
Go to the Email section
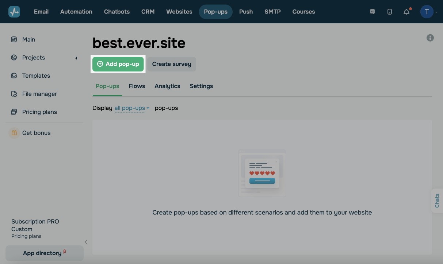(x=41, y=12)
